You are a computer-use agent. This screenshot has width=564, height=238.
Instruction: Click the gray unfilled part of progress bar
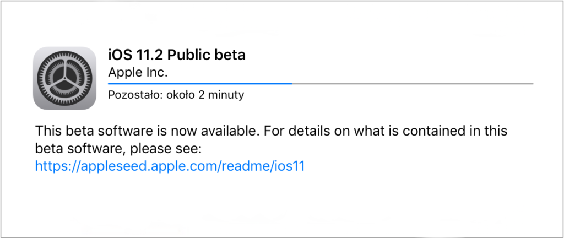pos(413,84)
